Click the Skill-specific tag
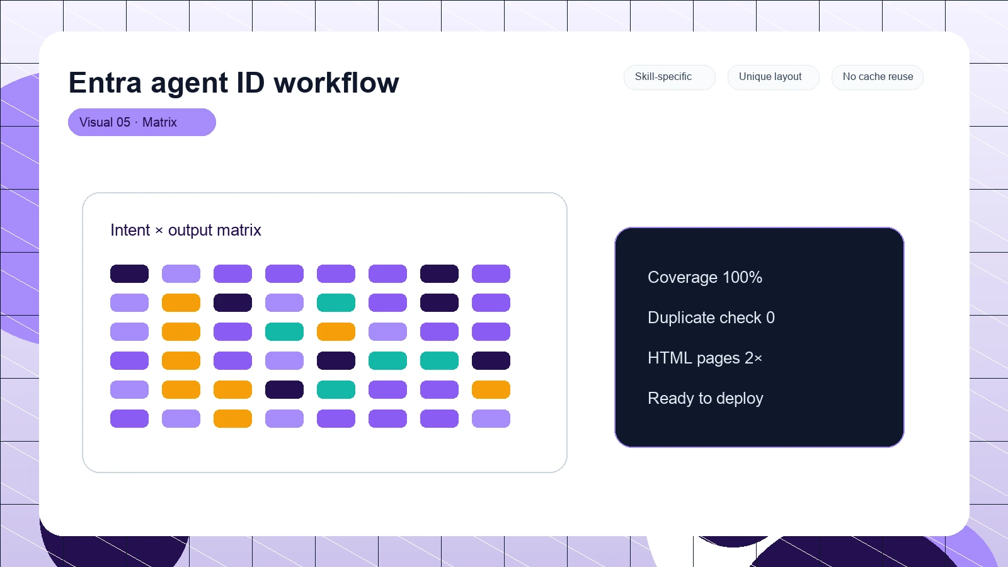This screenshot has width=1008, height=567. point(669,77)
